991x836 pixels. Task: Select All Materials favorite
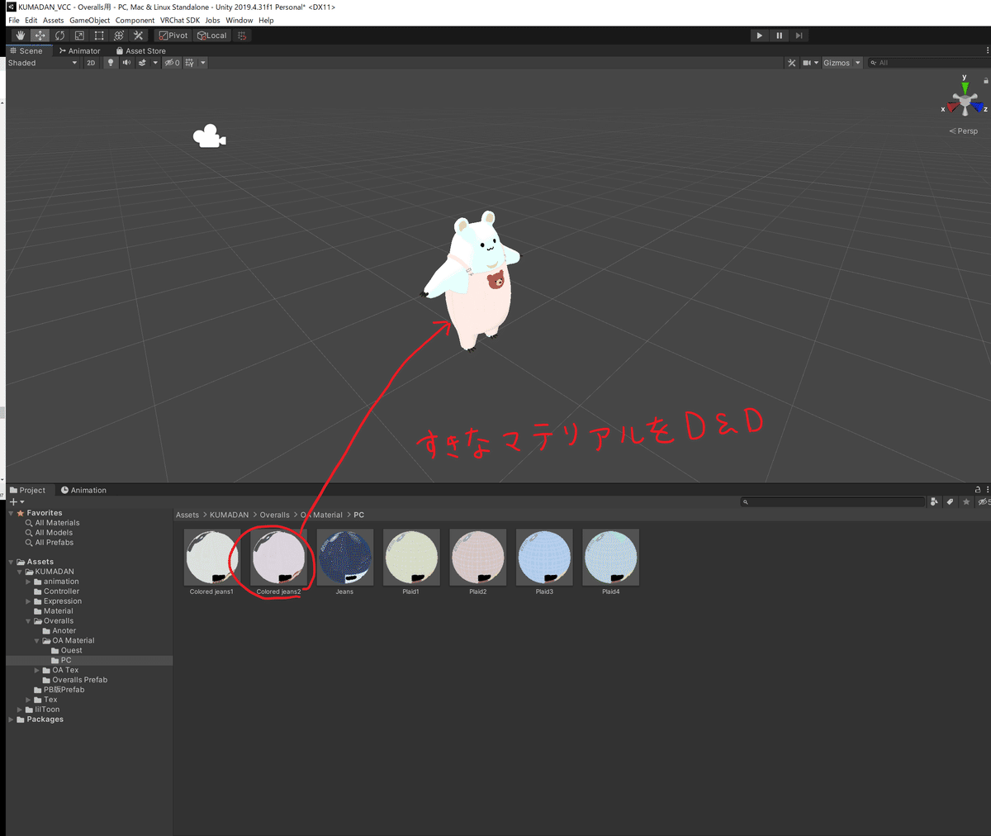tap(57, 523)
